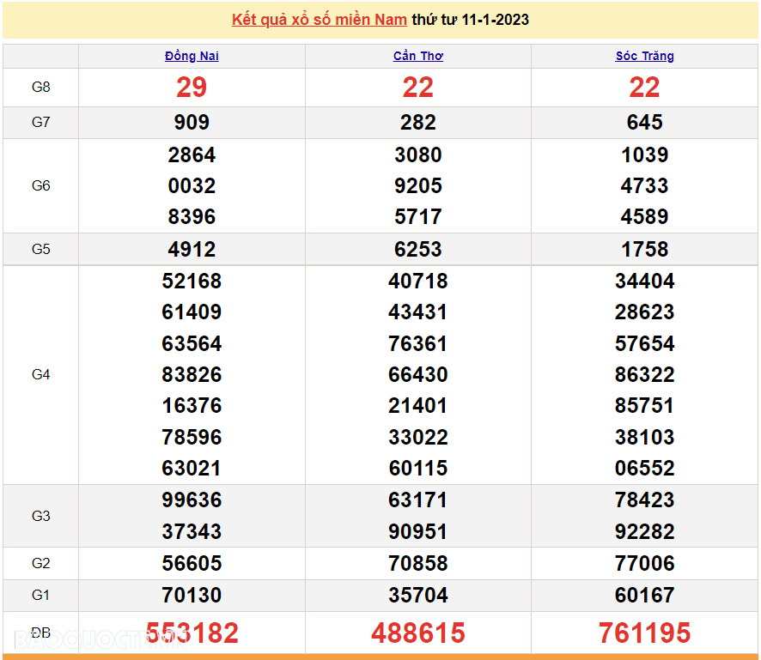Select the Đồng Nai special prize number 553182
761x660 pixels.
(192, 633)
